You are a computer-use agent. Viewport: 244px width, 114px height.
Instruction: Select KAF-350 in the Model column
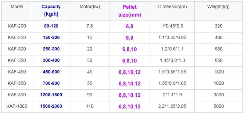coord(17,60)
